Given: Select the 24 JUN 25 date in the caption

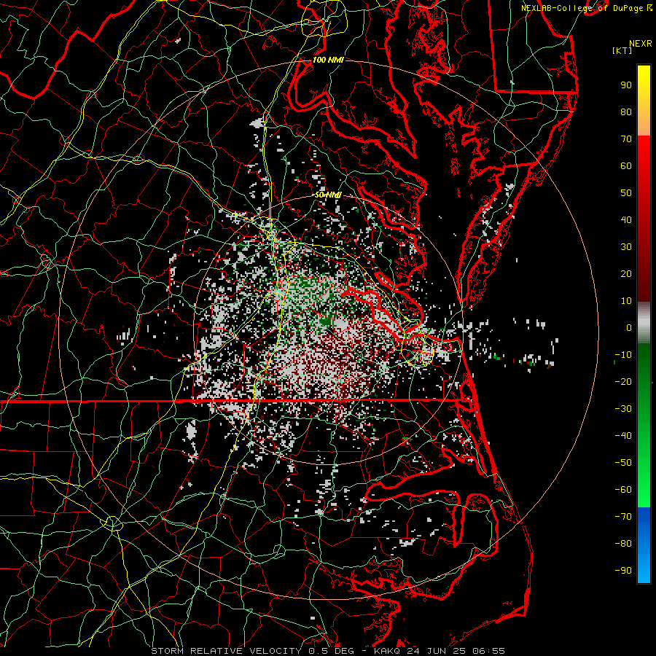Looking at the screenshot, I should click(437, 651).
